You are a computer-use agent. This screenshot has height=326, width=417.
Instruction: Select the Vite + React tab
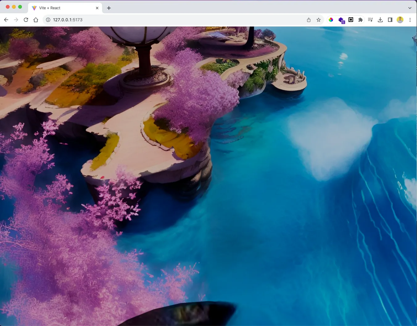click(65, 8)
